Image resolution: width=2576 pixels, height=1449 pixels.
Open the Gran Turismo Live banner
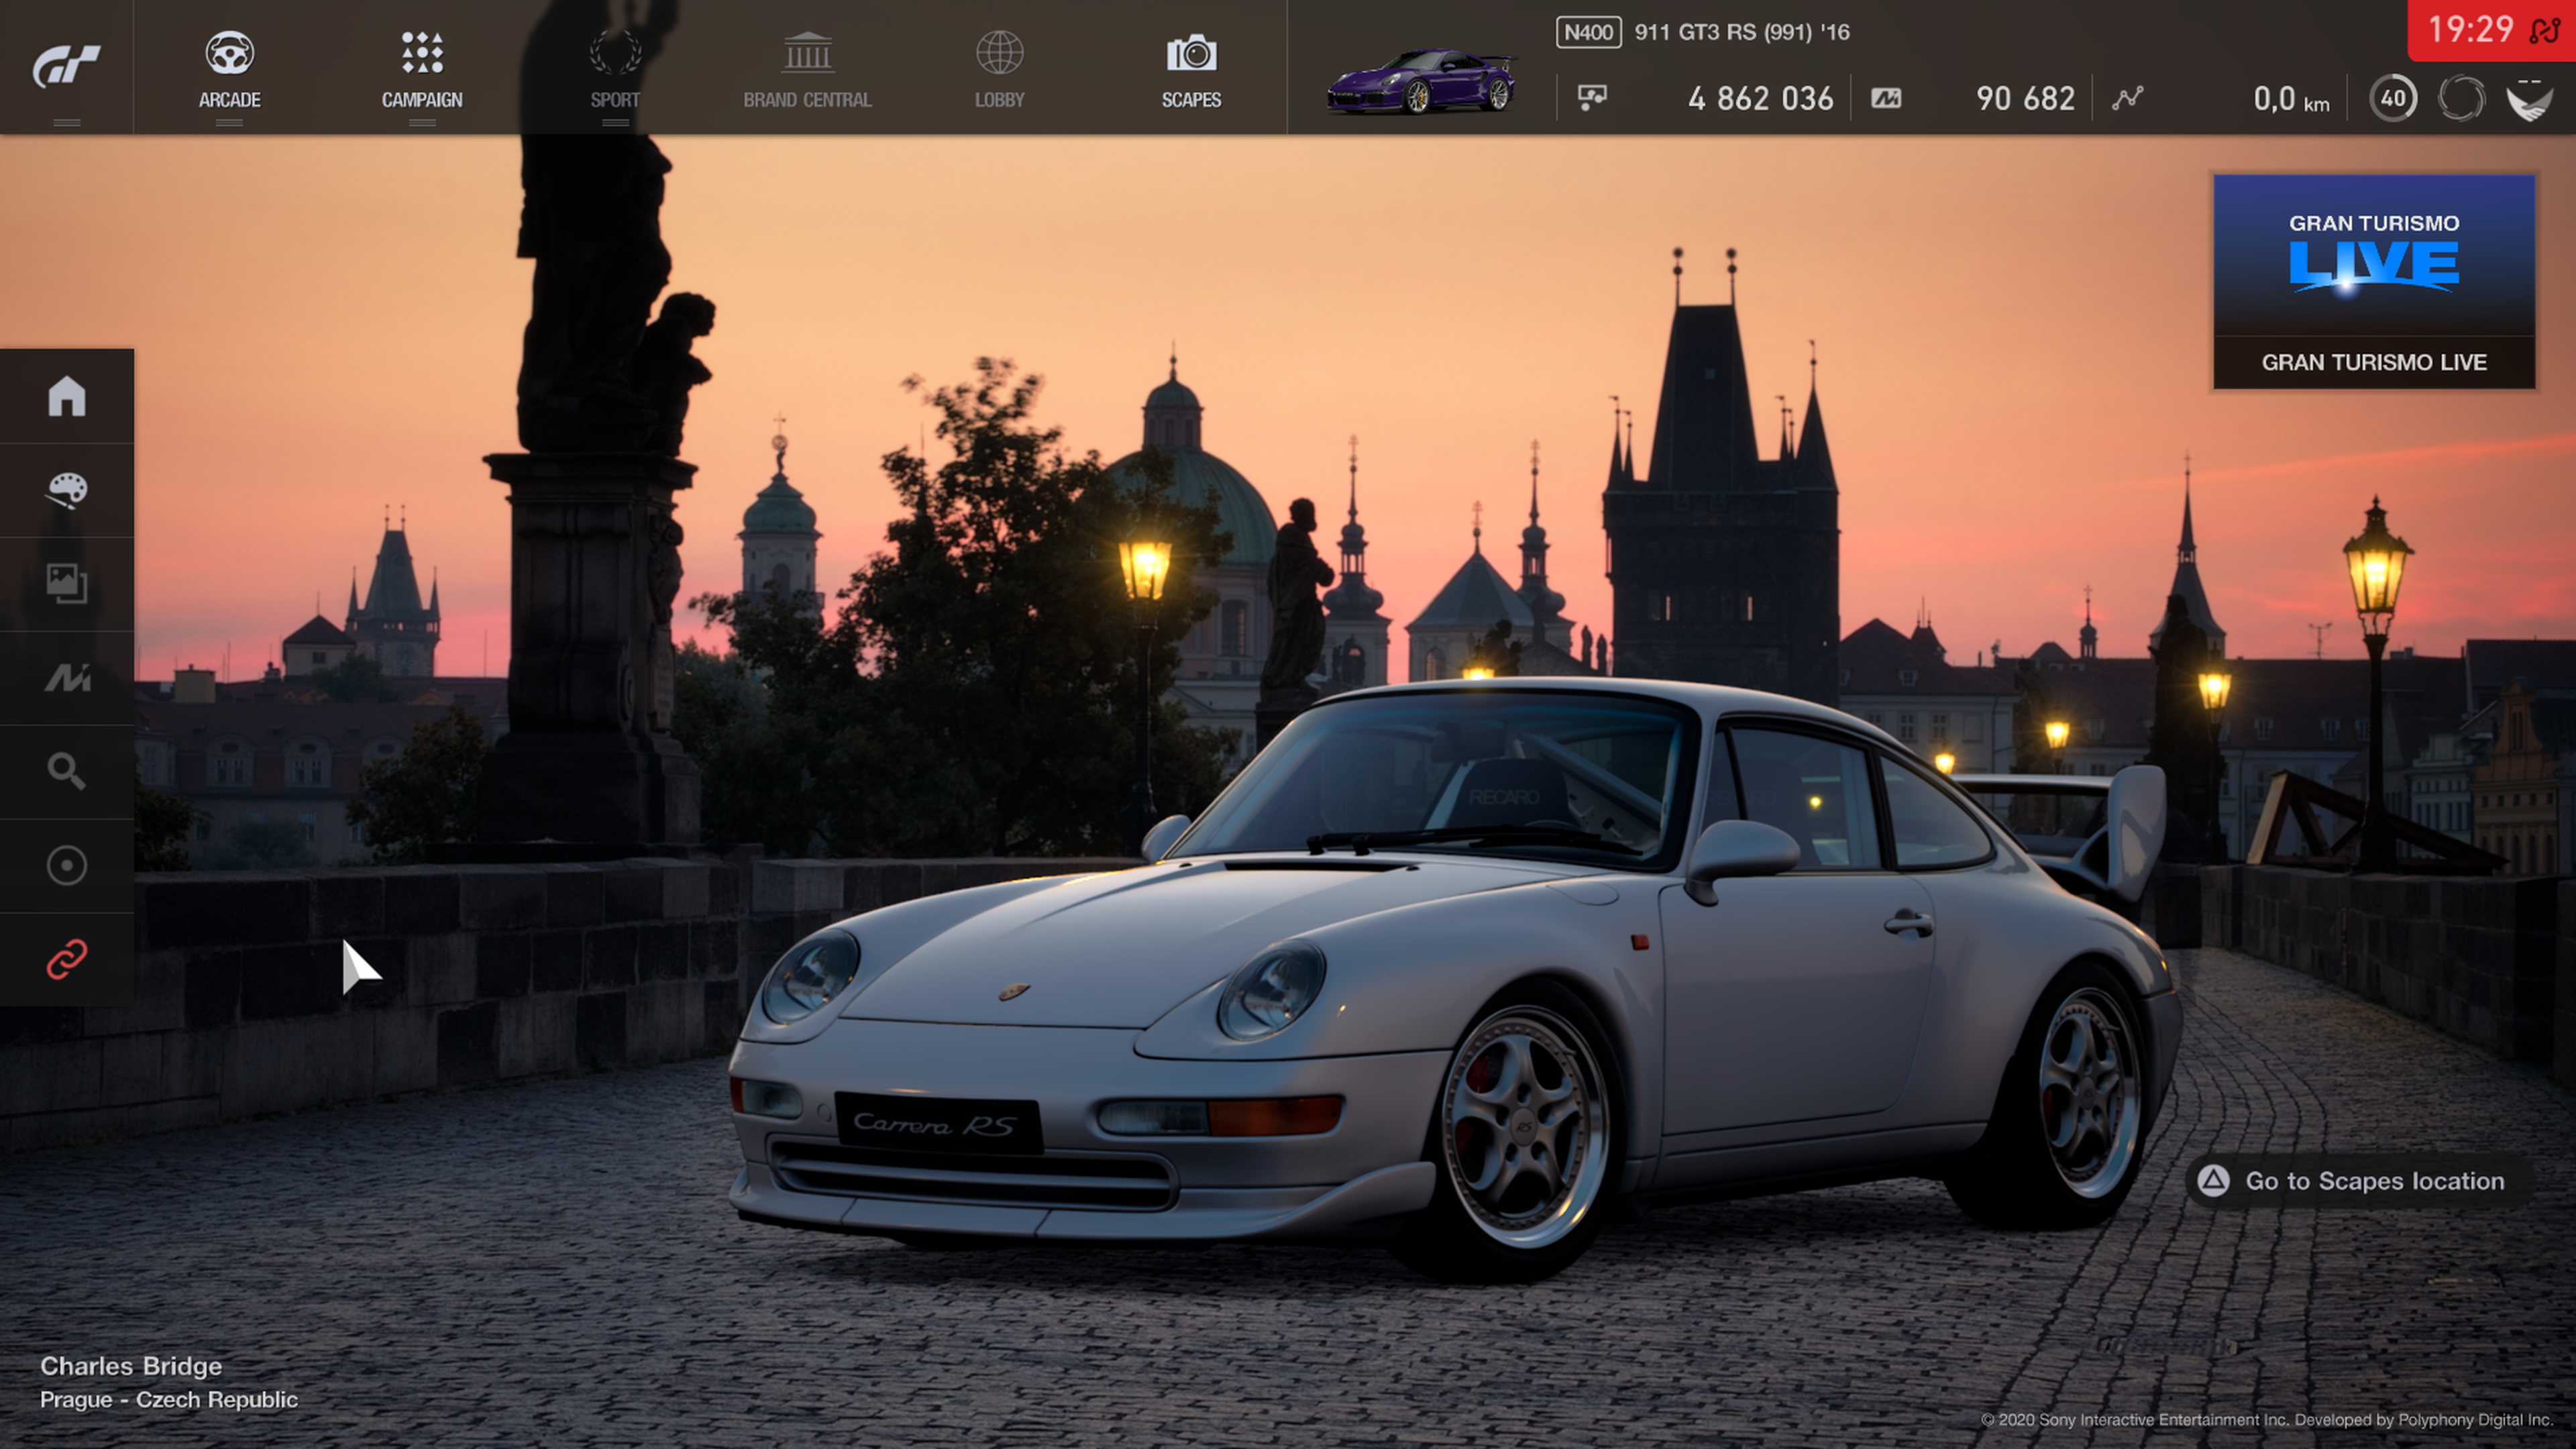coord(2374,281)
